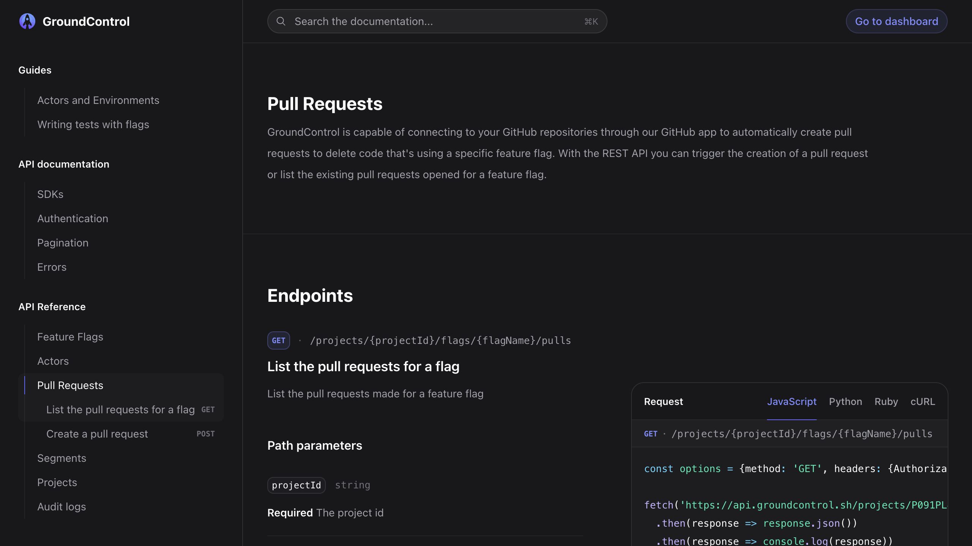
Task: Open Actors and Environments guide
Action: (x=98, y=100)
